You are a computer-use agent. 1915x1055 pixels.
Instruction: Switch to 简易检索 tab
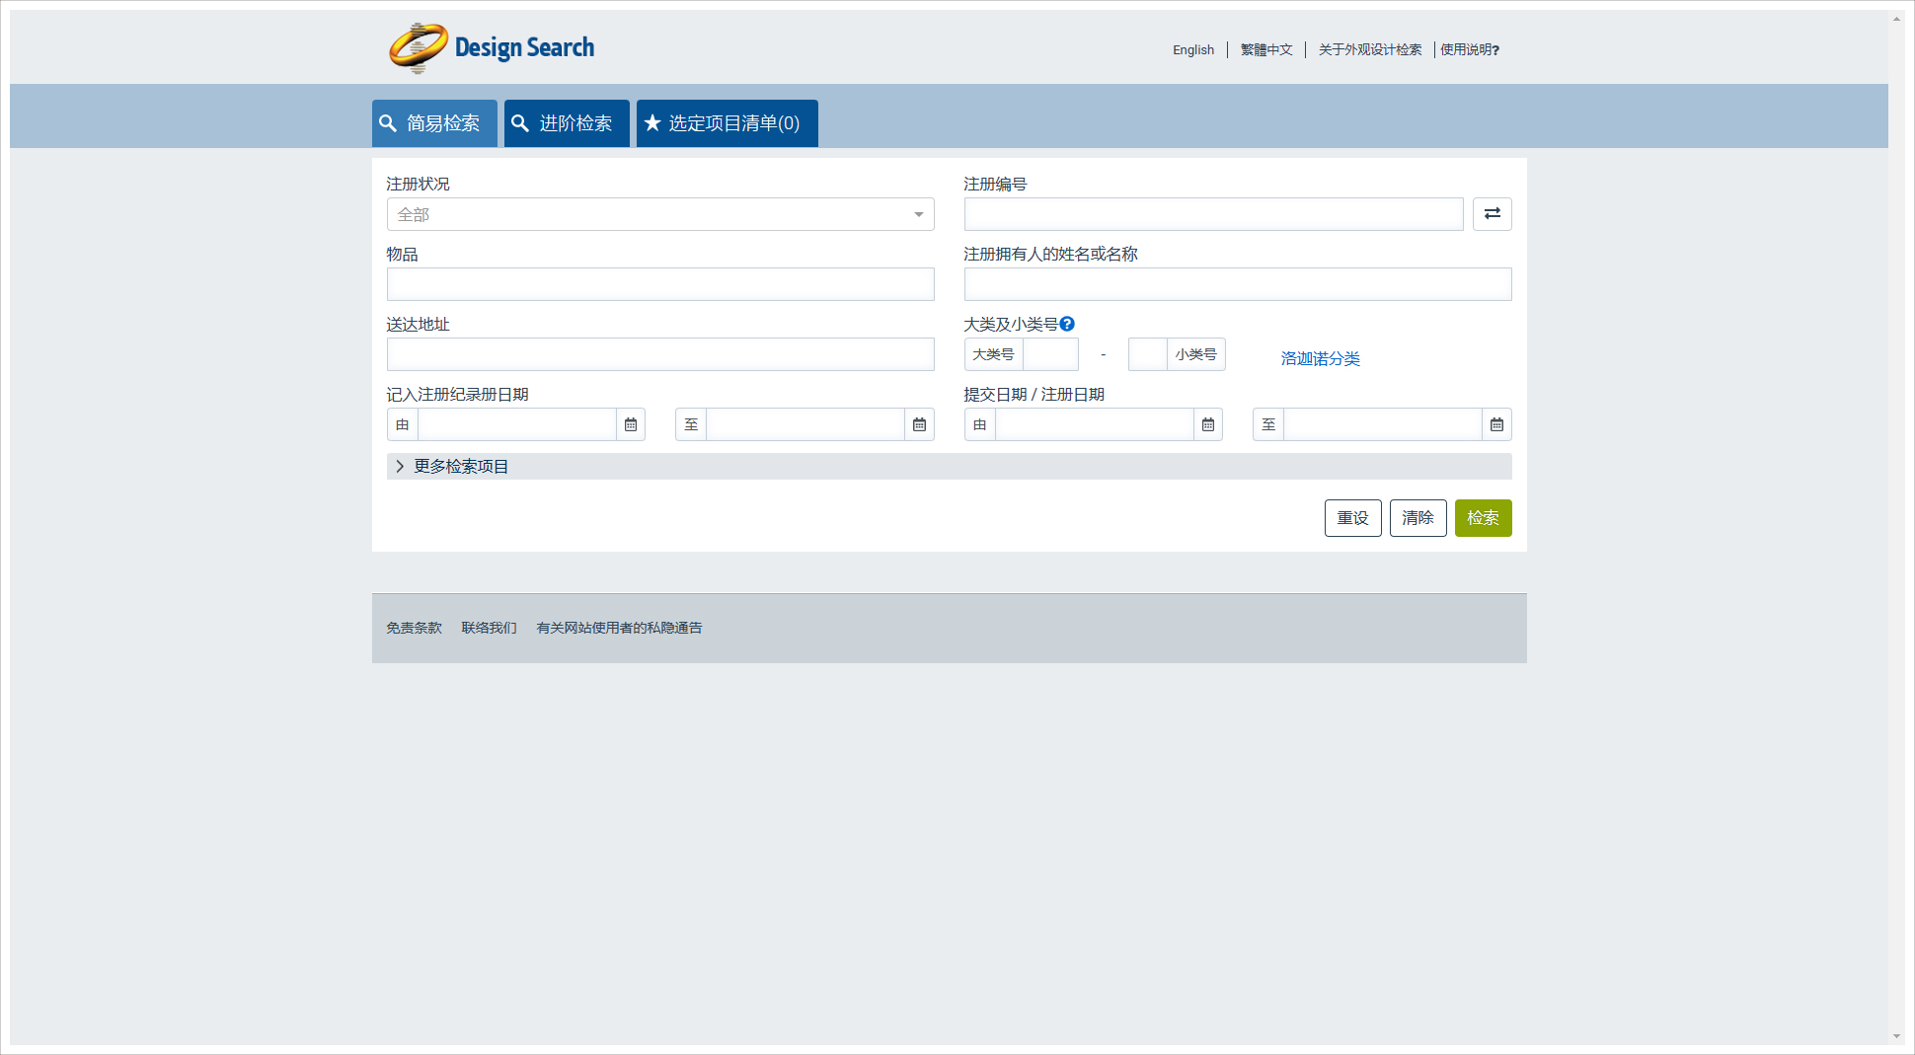(x=434, y=123)
